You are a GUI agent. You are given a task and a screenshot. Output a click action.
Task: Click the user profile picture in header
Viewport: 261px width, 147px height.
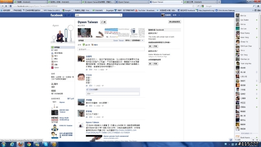163,15
